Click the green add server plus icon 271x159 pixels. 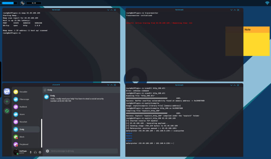pyautogui.click(x=7, y=102)
